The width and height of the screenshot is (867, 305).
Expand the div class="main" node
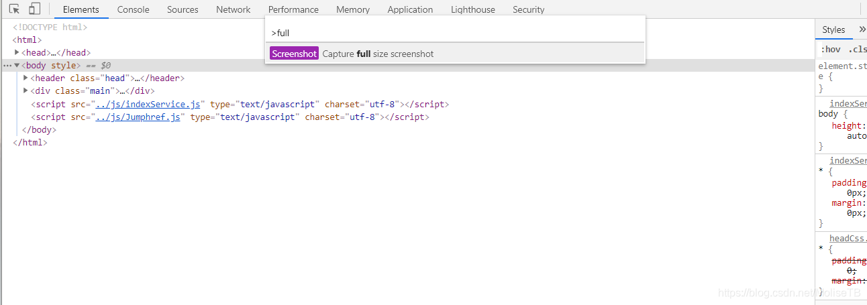click(25, 90)
